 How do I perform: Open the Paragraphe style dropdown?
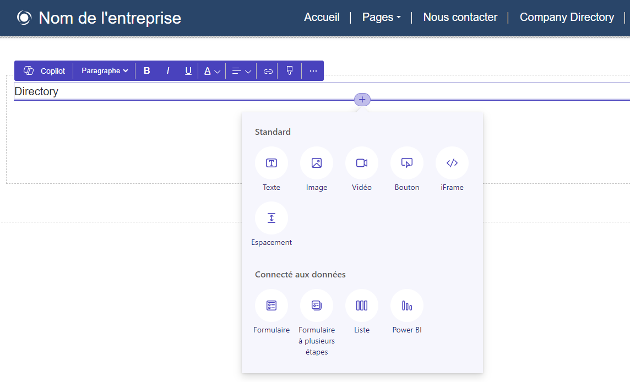point(105,70)
